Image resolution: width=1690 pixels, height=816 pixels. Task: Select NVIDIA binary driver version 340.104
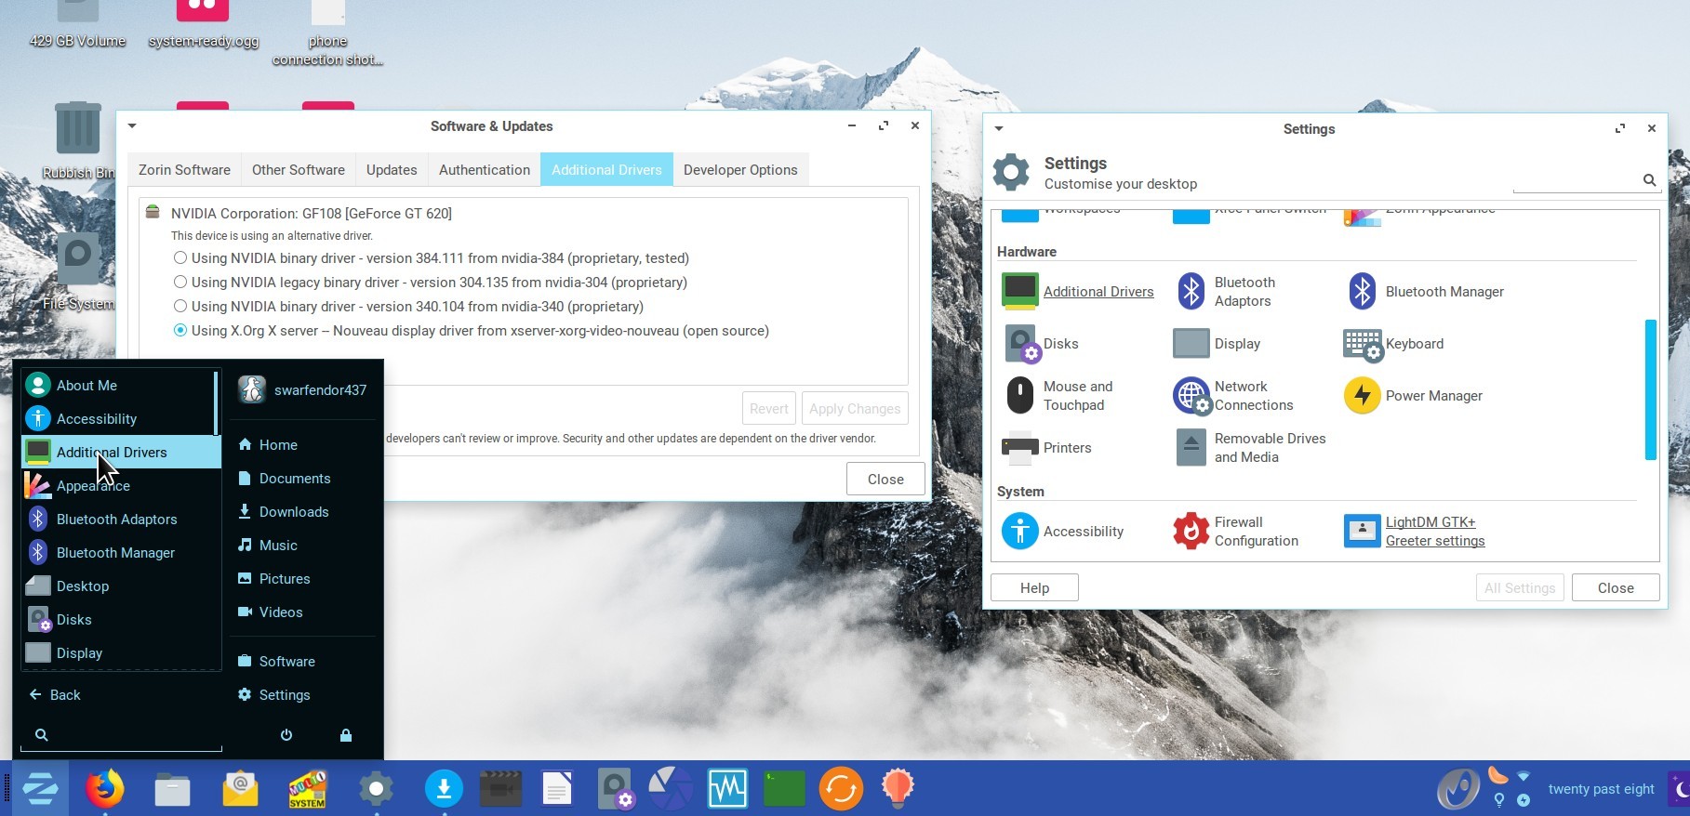click(x=180, y=307)
